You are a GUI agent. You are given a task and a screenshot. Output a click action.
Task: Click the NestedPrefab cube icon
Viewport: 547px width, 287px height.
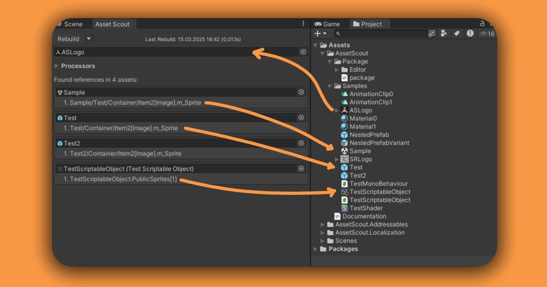coord(345,135)
